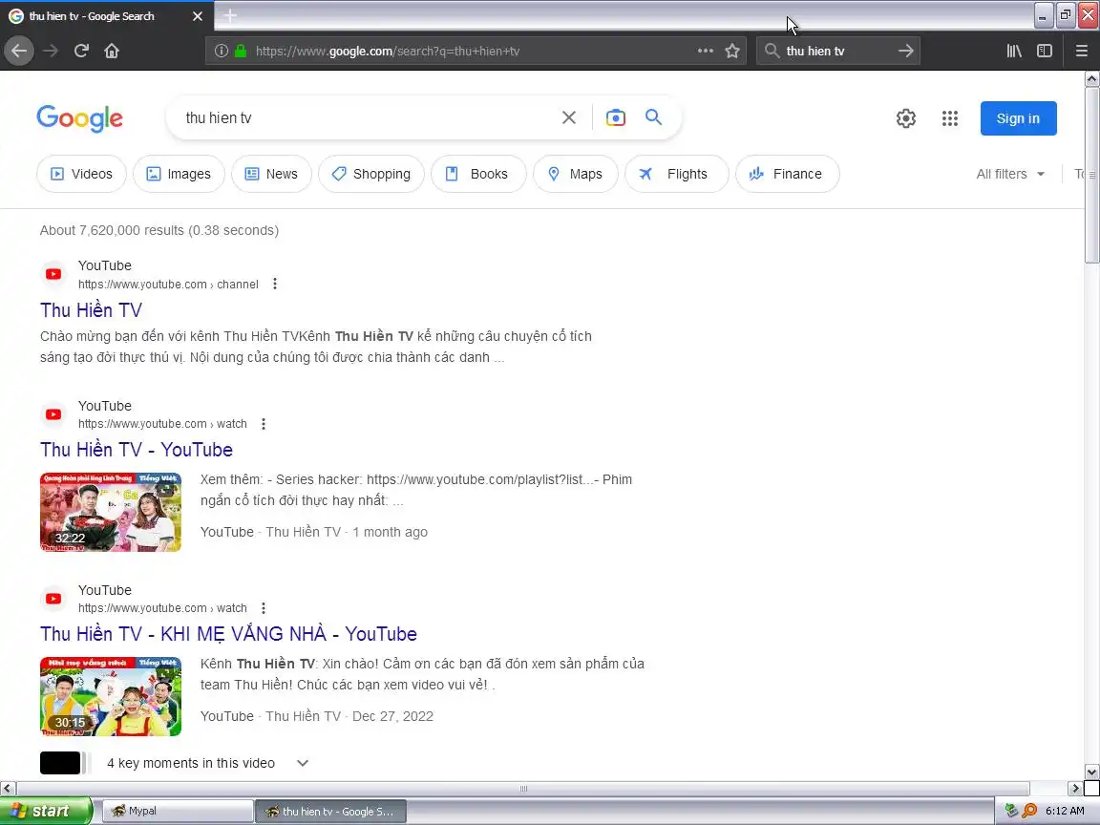1100x825 pixels.
Task: Filter results by Images
Action: pyautogui.click(x=179, y=174)
